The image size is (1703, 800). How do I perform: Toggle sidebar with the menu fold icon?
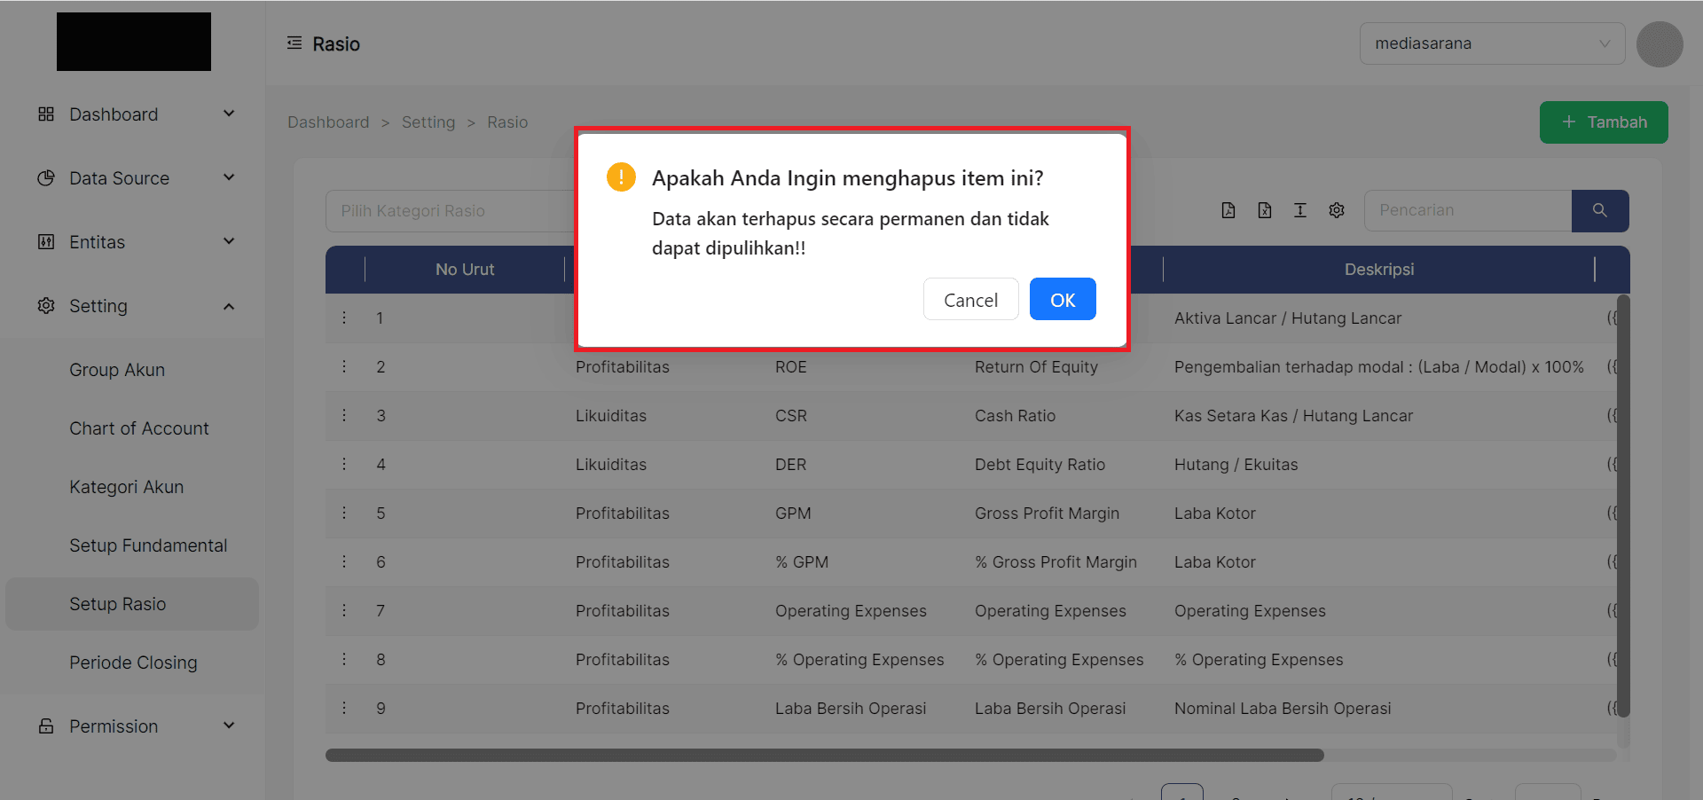(x=294, y=43)
